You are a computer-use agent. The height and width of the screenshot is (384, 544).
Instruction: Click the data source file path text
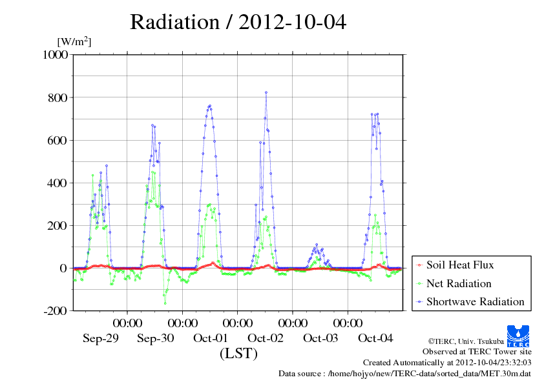pos(404,374)
